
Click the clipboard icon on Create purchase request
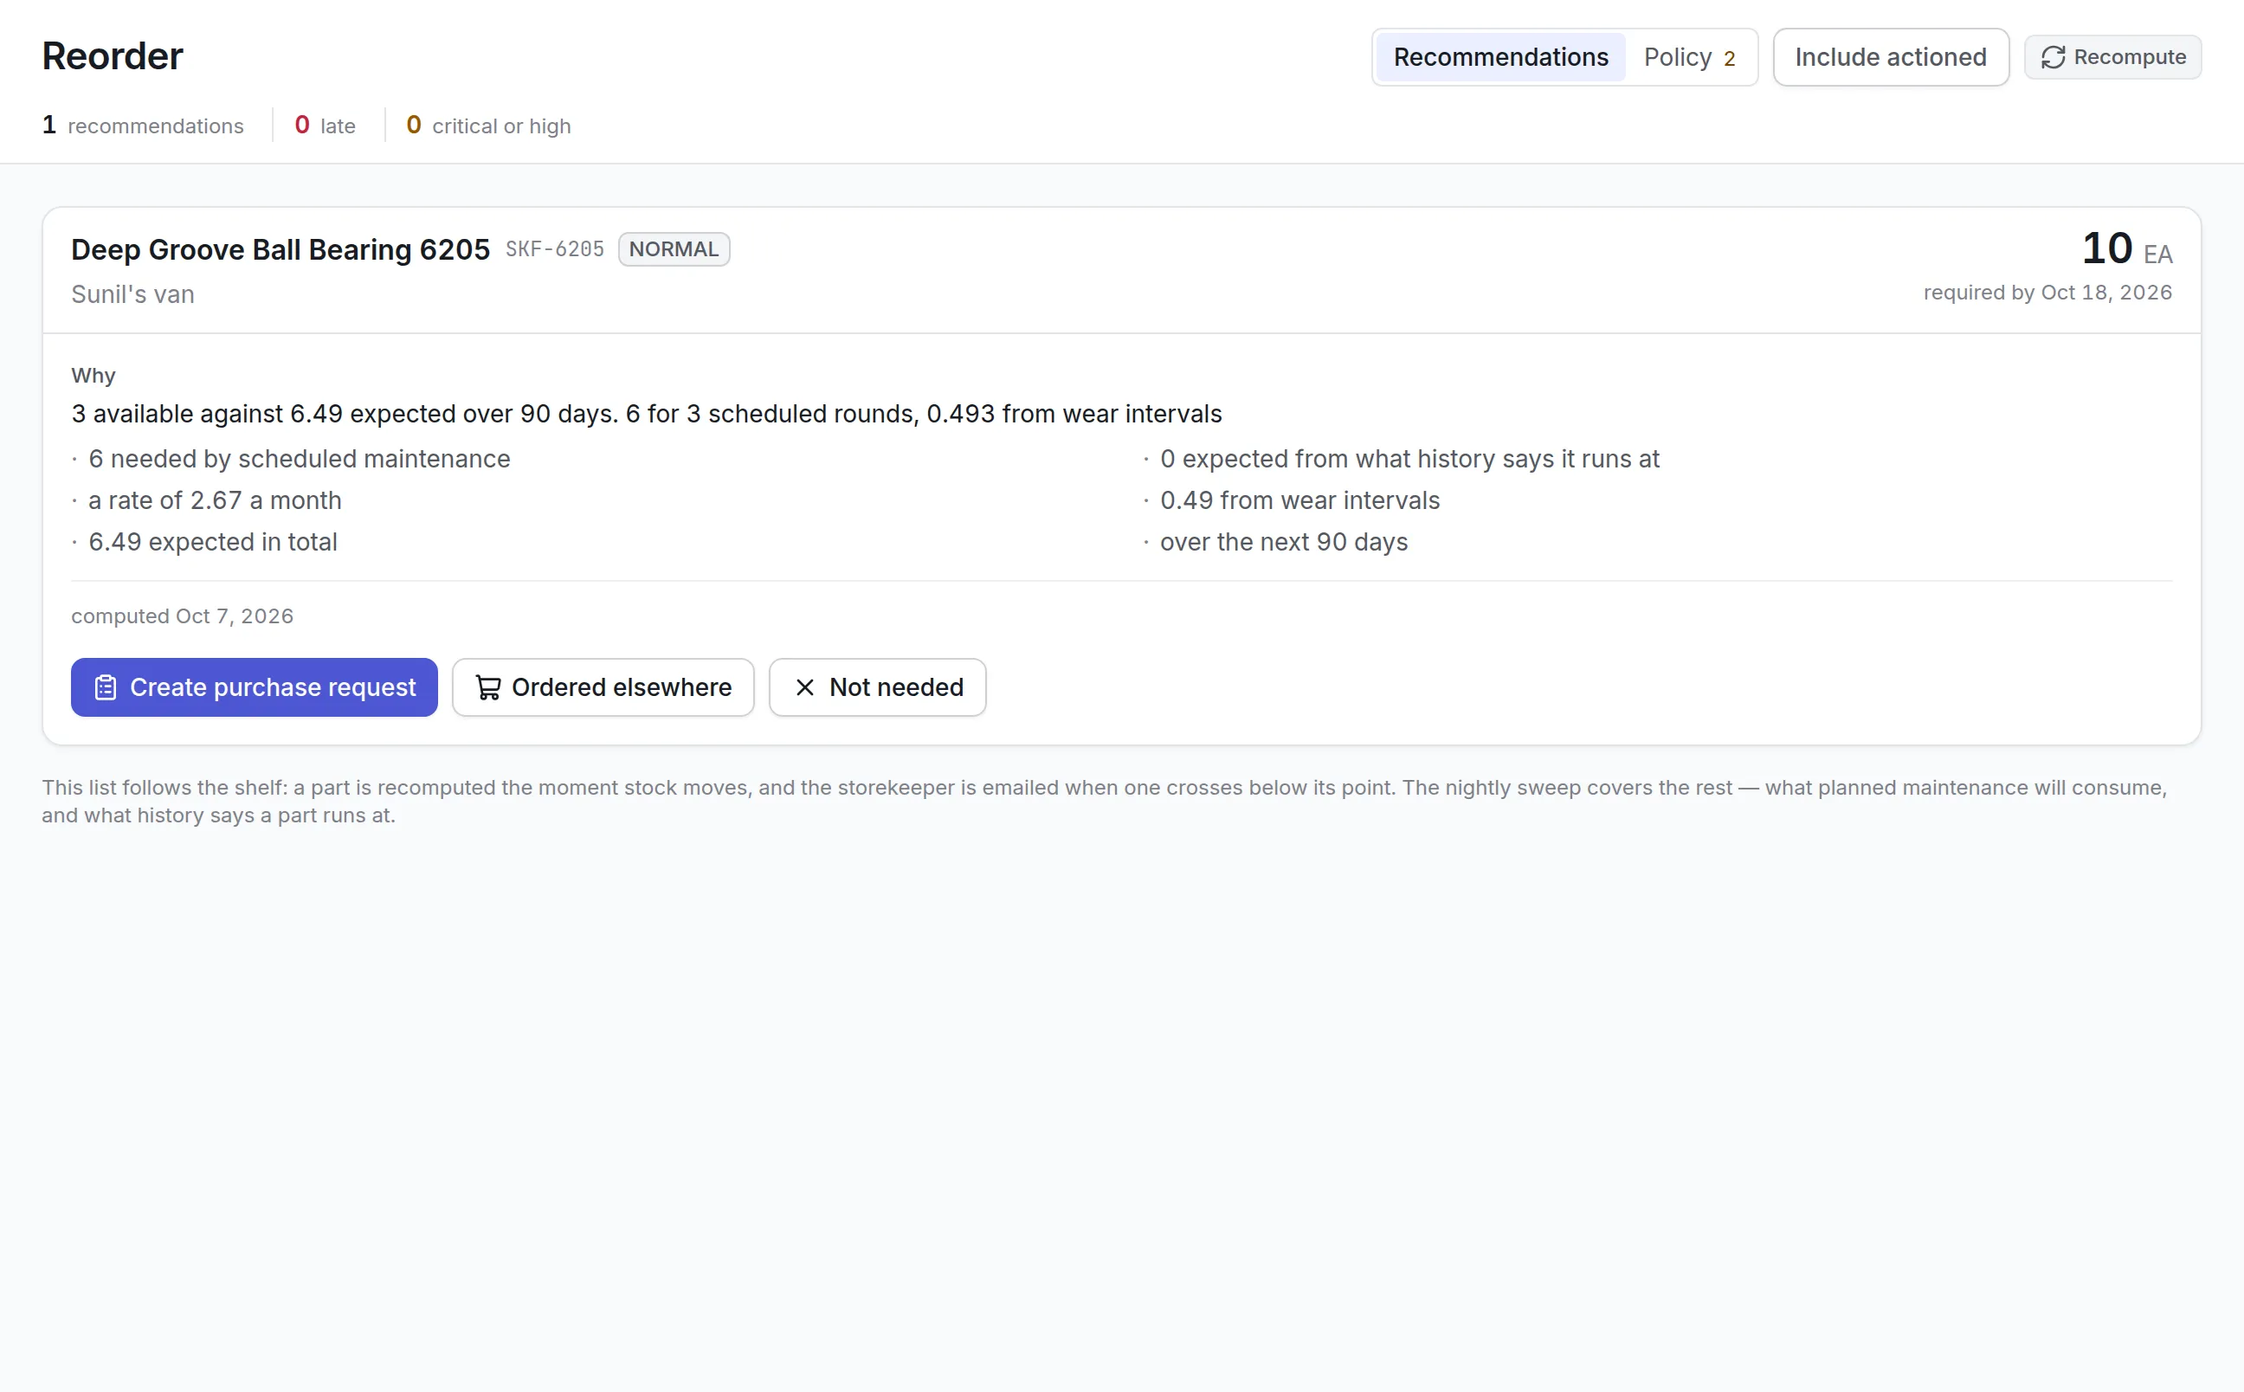[x=106, y=687]
